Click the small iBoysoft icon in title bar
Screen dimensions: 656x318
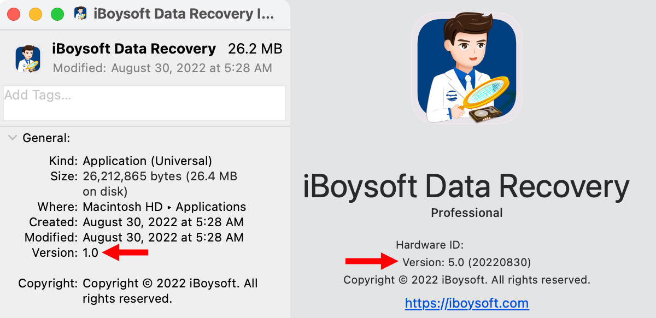(x=80, y=14)
